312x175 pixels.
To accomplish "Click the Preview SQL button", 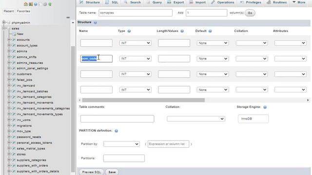I will tap(91, 172).
